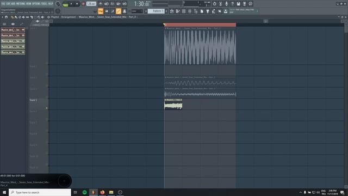This screenshot has width=348, height=196.
Task: Open the Piano roll view icon
Action: (178, 11)
